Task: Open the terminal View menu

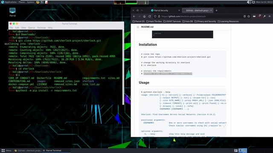Action: tap(23, 28)
